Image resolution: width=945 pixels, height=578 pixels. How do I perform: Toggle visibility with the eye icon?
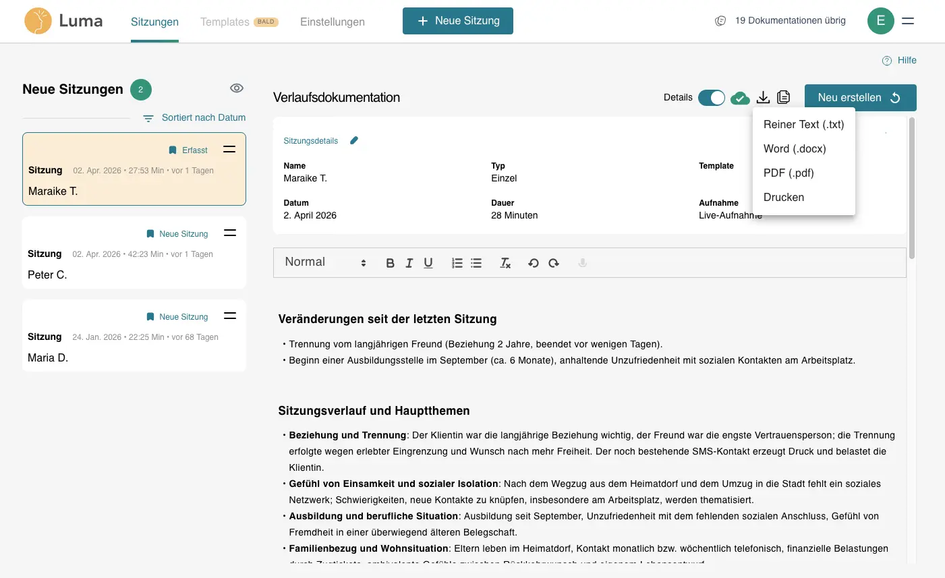[236, 88]
